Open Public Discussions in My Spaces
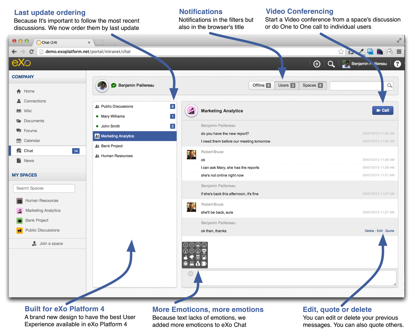Screen dimensions: 415x334 38,230
